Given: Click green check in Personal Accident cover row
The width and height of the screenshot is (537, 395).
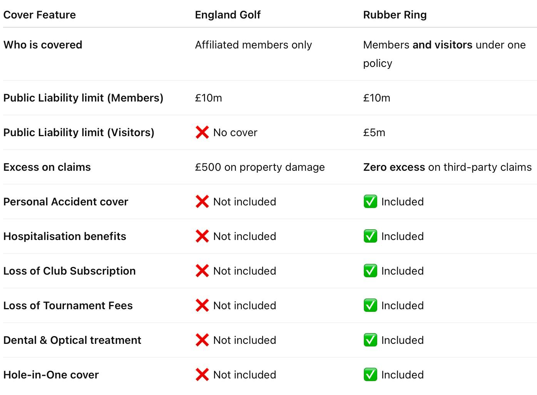Looking at the screenshot, I should [370, 202].
